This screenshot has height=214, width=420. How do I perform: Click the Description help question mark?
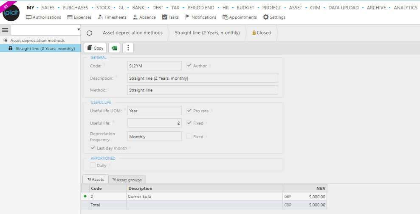point(116,77)
